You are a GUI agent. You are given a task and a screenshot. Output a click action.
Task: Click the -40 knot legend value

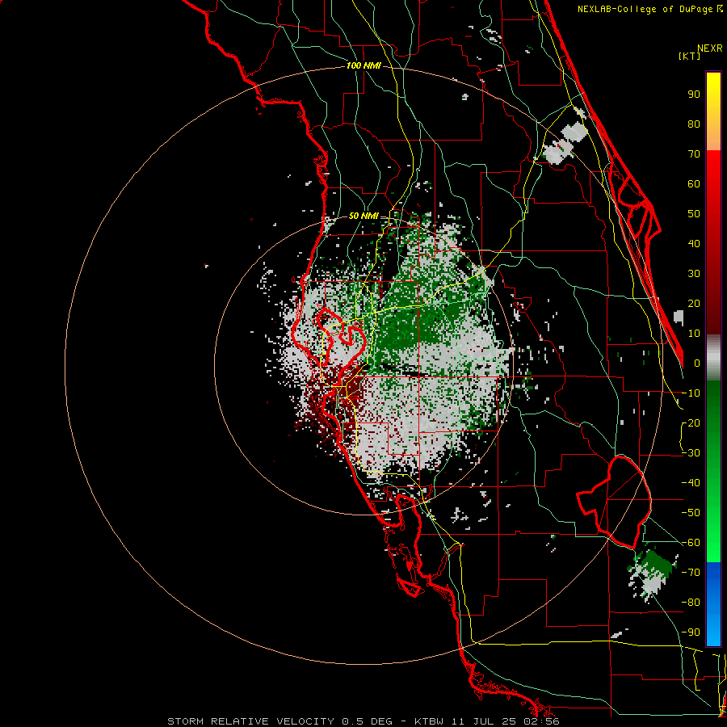(691, 483)
